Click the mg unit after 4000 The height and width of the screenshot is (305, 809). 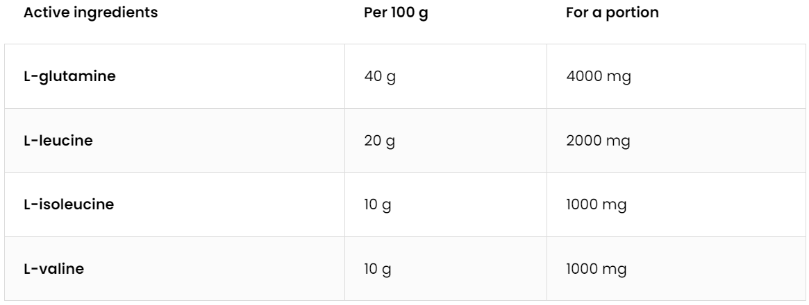pos(621,76)
